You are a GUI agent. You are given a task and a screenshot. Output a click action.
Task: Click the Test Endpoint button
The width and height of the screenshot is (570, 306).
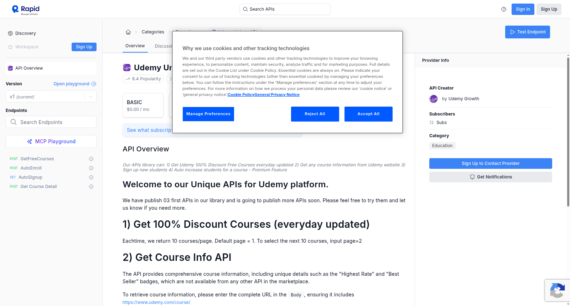(527, 32)
